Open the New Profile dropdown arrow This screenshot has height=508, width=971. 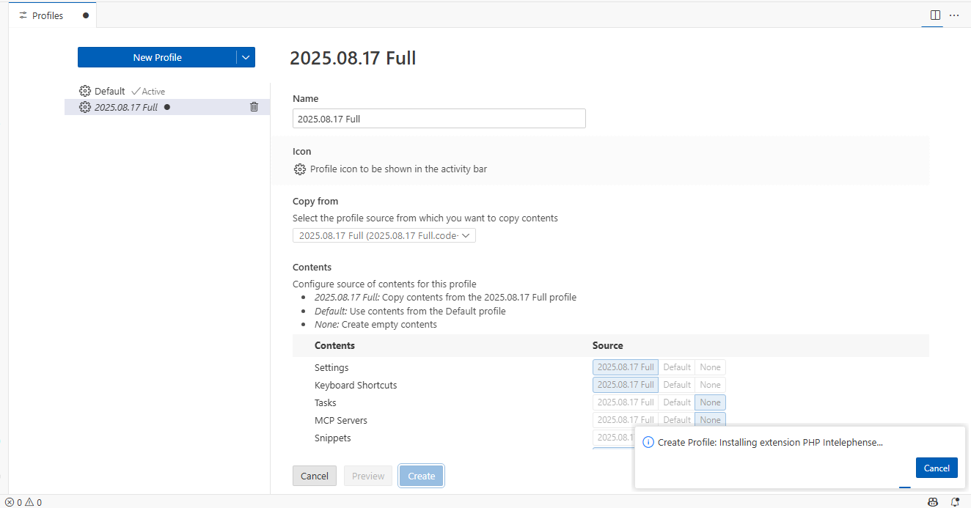pos(246,57)
